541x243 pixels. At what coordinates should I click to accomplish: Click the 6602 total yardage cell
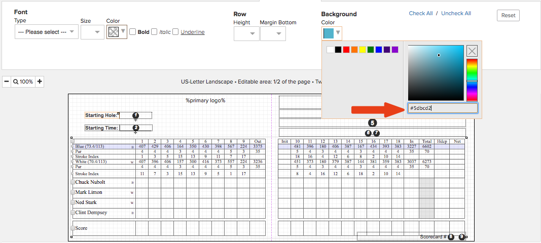[426, 146]
